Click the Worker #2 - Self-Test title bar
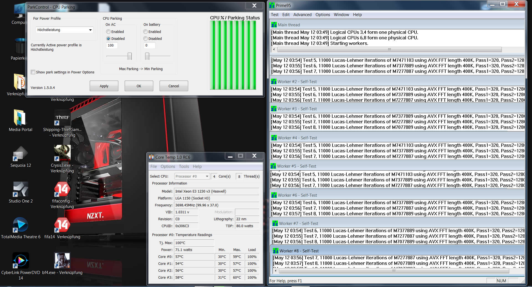 (x=397, y=82)
